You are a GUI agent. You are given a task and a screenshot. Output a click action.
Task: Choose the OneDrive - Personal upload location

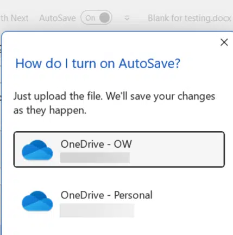coord(119,202)
